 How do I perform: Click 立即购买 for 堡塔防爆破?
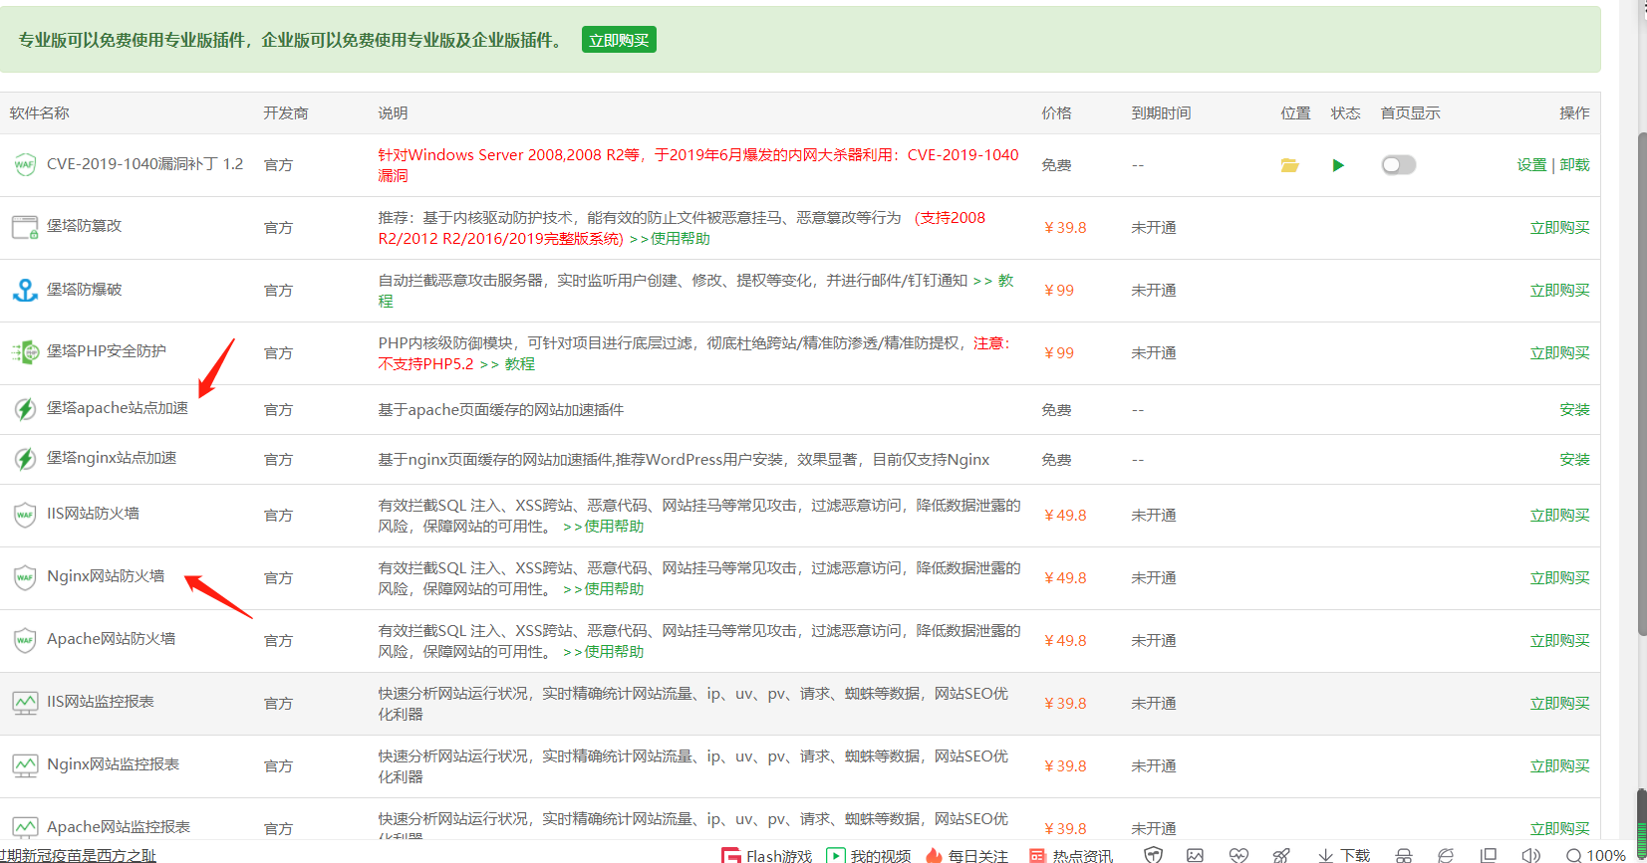pos(1559,291)
